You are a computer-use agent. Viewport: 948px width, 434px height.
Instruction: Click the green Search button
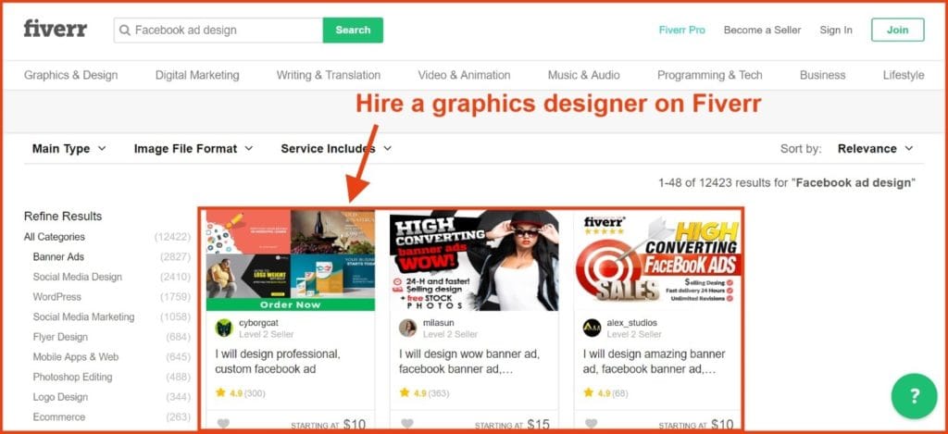[353, 31]
